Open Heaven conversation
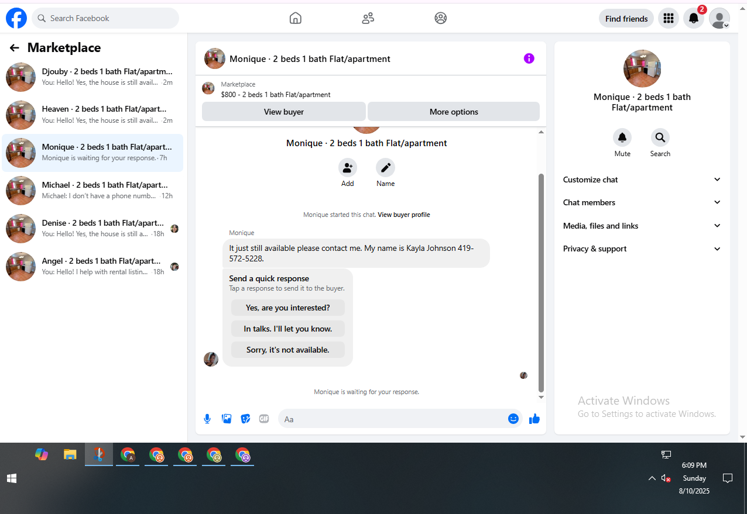The image size is (747, 514). pos(92,115)
